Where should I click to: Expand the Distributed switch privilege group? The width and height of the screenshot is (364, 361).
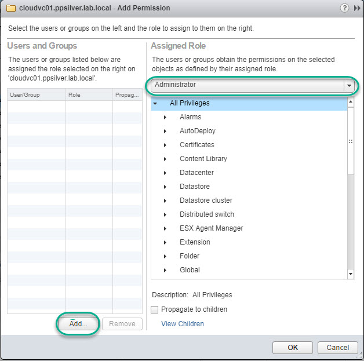(x=165, y=214)
